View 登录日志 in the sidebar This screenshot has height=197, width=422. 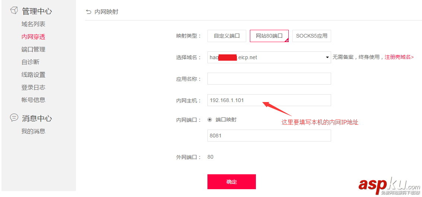click(x=33, y=87)
